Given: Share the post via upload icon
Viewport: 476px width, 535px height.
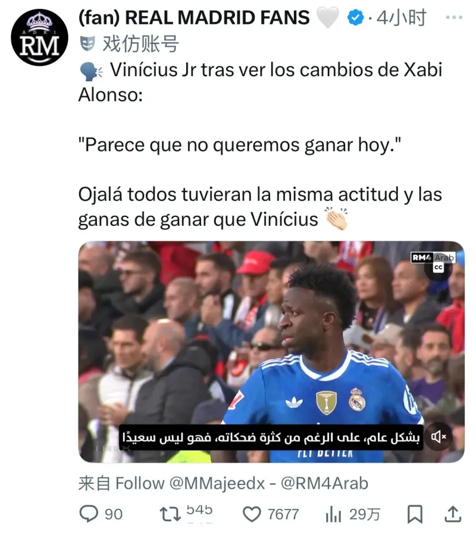Looking at the screenshot, I should pyautogui.click(x=453, y=514).
